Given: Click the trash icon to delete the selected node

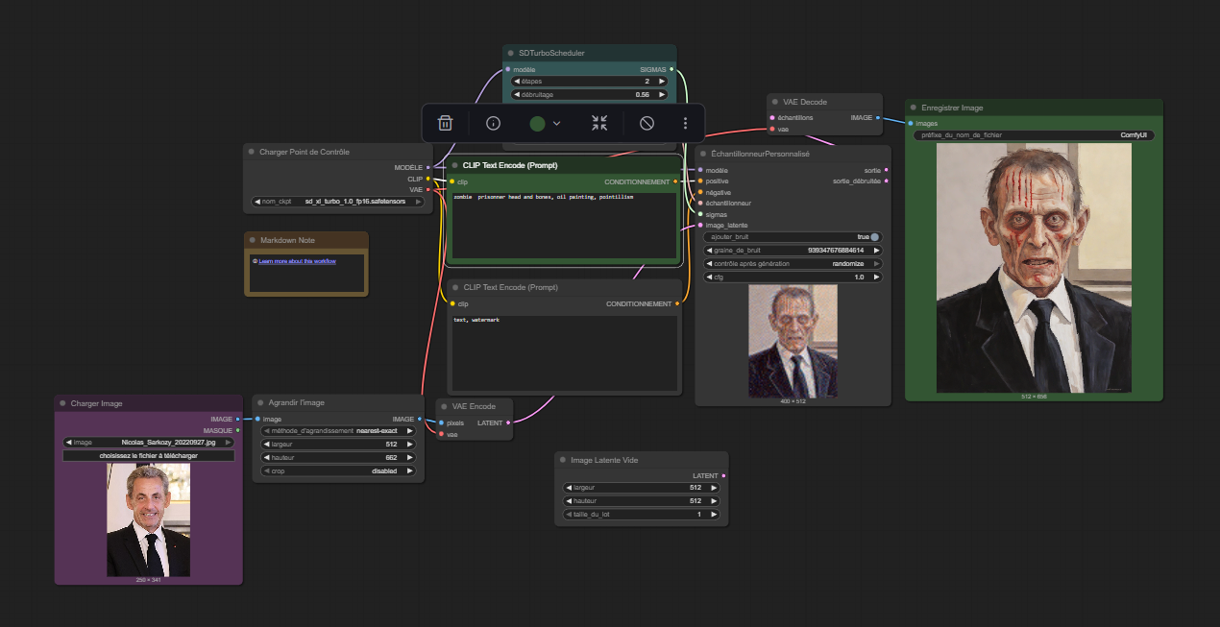Looking at the screenshot, I should (445, 123).
